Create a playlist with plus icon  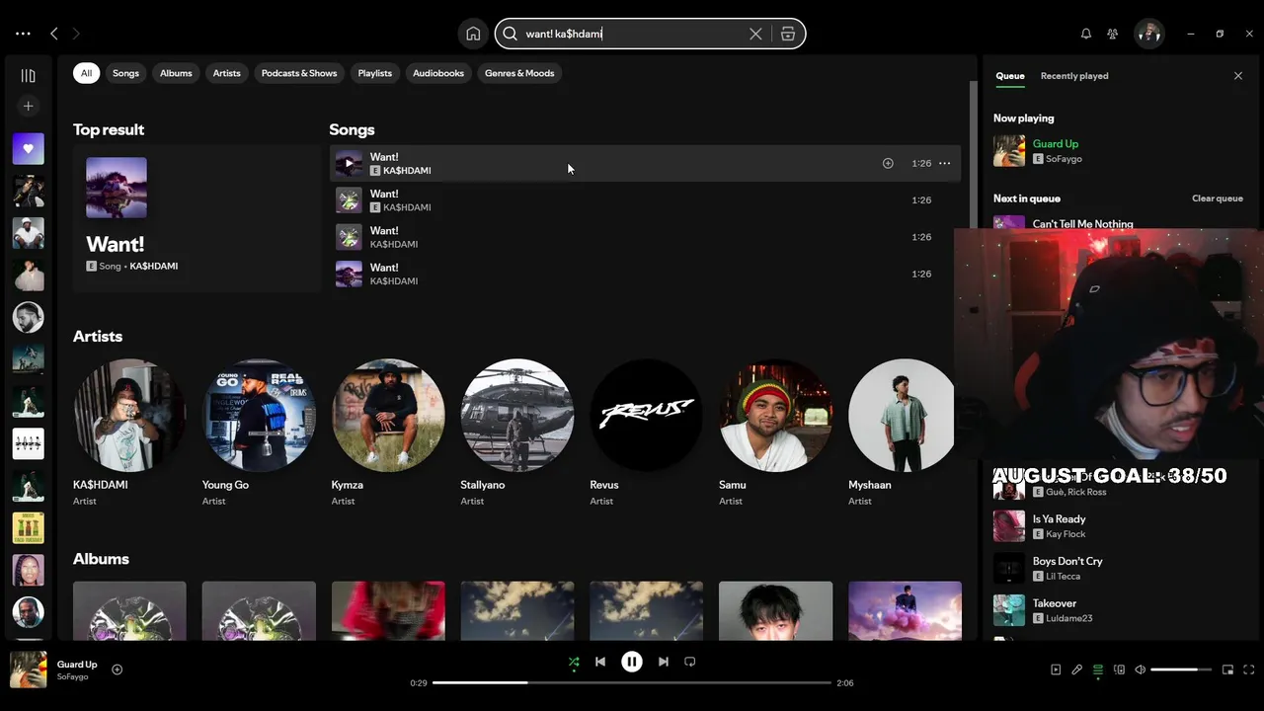(x=28, y=106)
